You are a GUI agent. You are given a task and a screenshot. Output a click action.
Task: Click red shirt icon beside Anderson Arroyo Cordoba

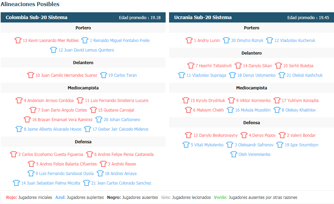19,100
